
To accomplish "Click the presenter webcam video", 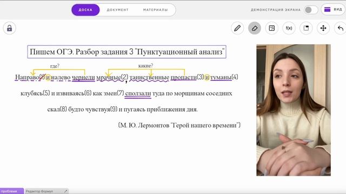I will [294, 110].
